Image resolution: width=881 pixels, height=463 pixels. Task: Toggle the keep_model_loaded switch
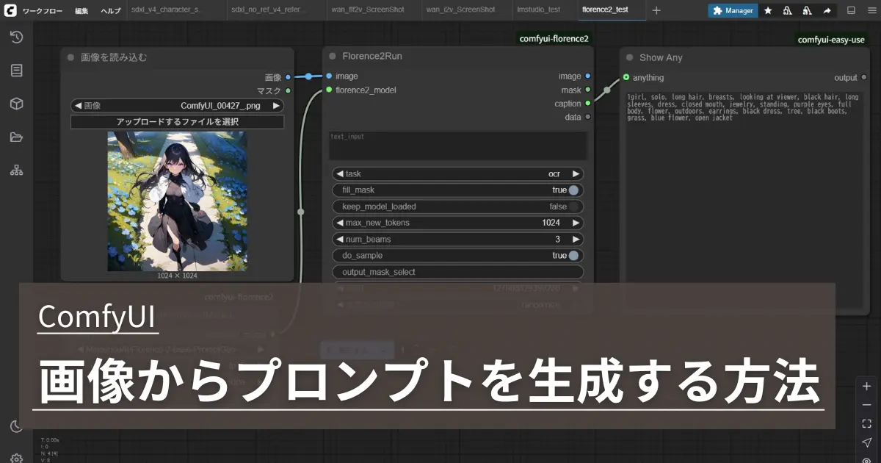[573, 207]
